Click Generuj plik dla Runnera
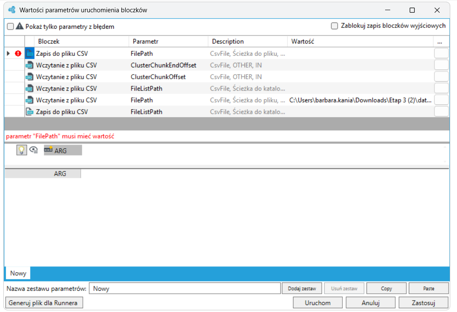 [44, 303]
